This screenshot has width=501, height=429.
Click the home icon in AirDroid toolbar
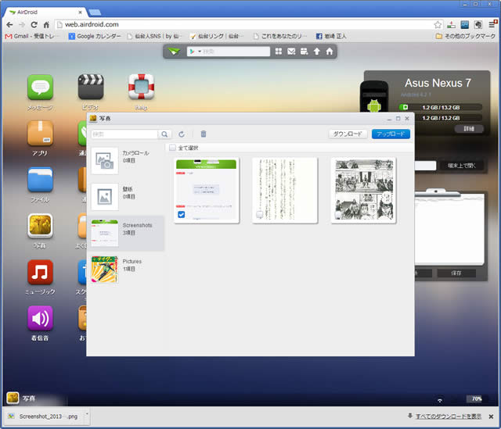[x=329, y=52]
